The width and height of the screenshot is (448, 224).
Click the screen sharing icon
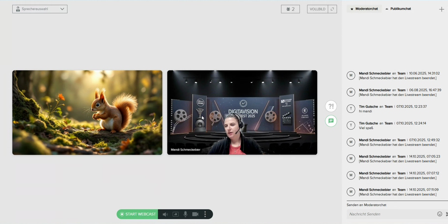point(175,214)
